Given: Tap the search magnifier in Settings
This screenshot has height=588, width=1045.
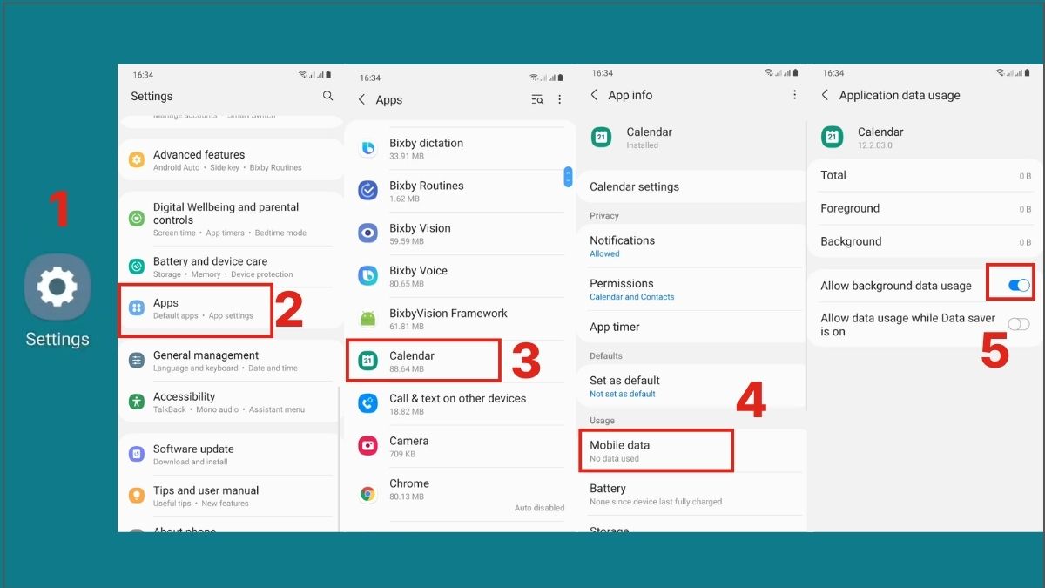Looking at the screenshot, I should click(327, 96).
